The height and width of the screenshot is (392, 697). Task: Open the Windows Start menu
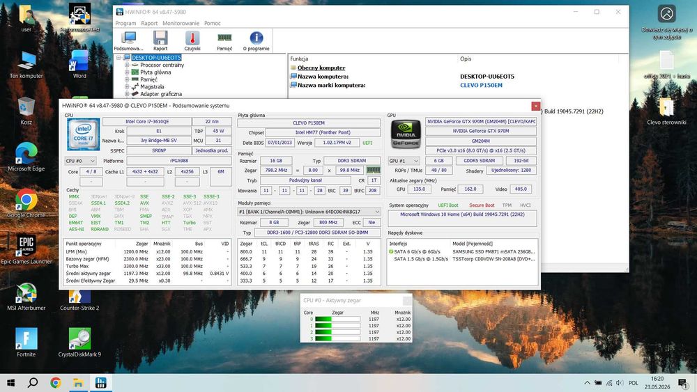coord(10,383)
